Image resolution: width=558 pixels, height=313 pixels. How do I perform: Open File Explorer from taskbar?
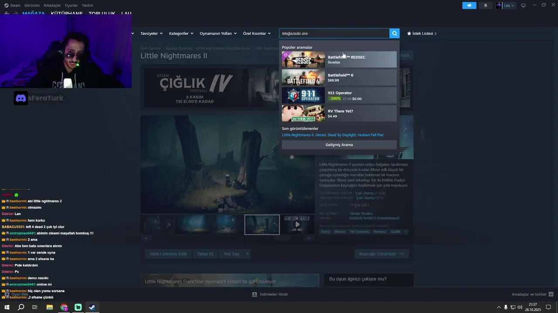[50, 307]
